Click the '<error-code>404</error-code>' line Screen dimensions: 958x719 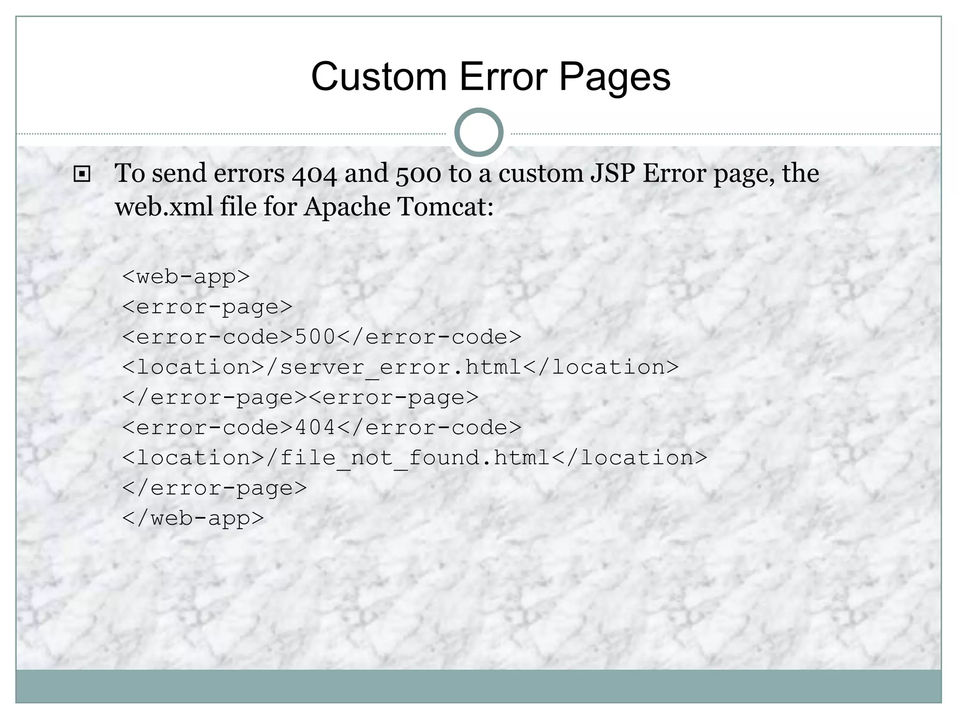(322, 427)
